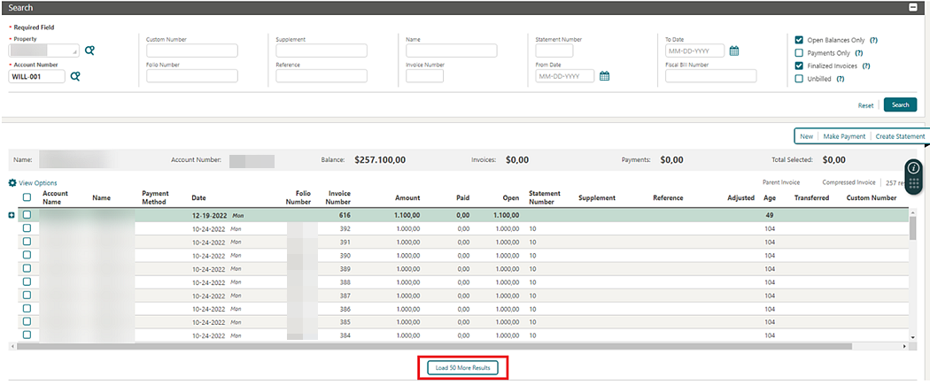
Task: Select checkbox for invoice 388
Action: (x=27, y=282)
